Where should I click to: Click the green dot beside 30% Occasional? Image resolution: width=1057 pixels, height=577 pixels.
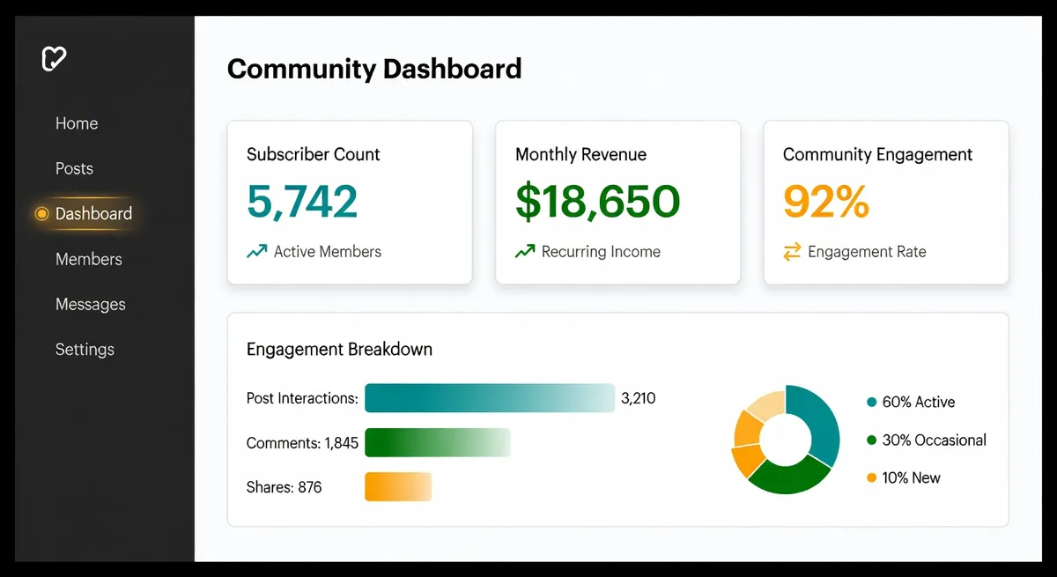pyautogui.click(x=872, y=440)
